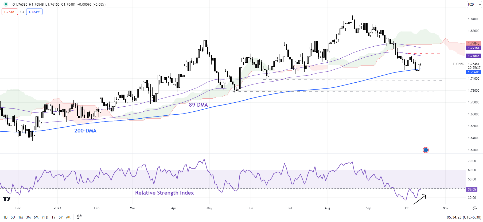Click the economic event marker icon
This screenshot has height=222, width=483.
point(426,150)
